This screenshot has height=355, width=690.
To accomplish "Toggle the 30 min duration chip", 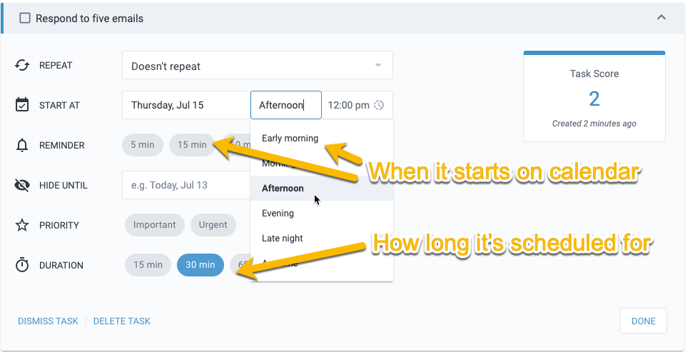I will coord(201,265).
